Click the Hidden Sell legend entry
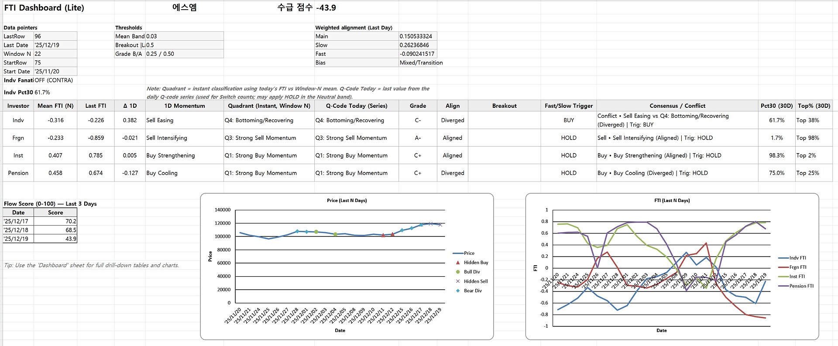The width and height of the screenshot is (838, 346). pyautogui.click(x=475, y=281)
